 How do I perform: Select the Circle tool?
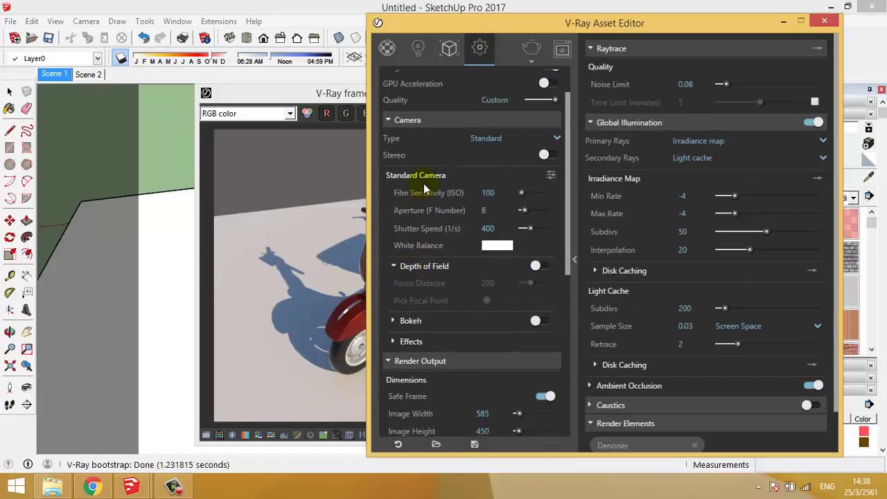[x=10, y=164]
